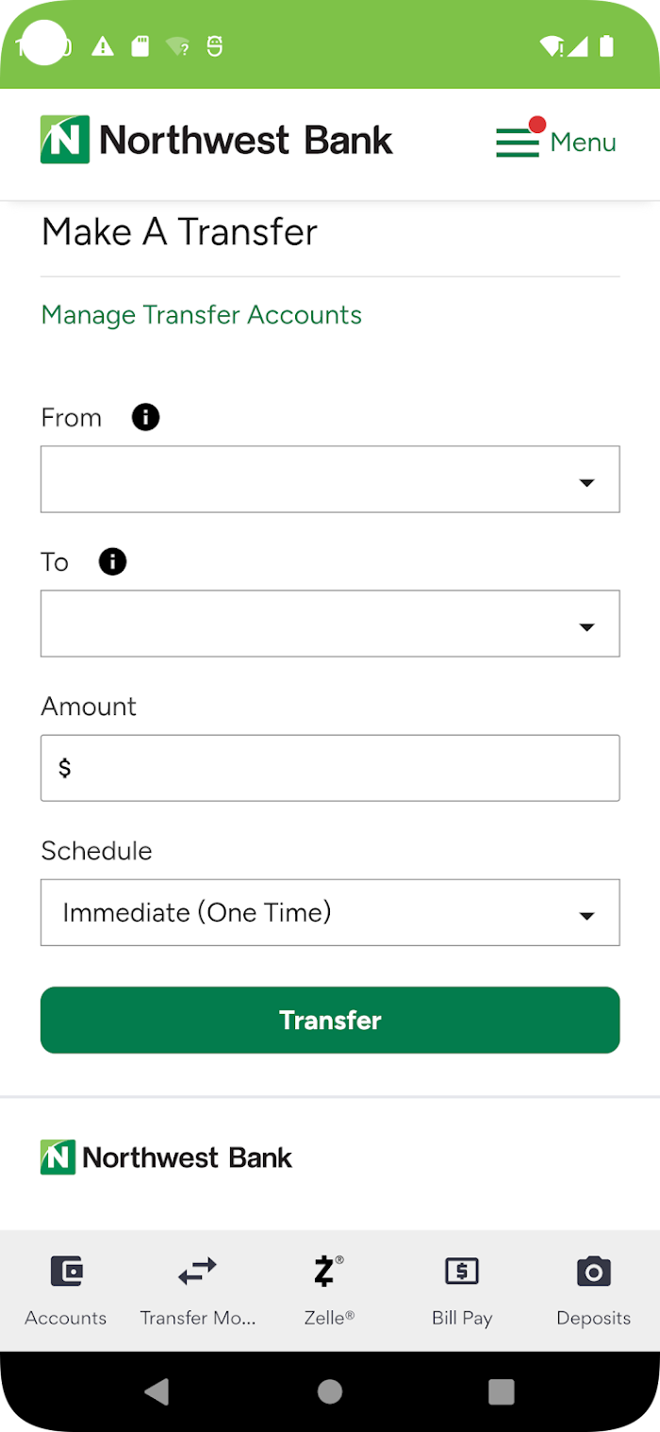This screenshot has height=1432, width=660.
Task: Focus the Amount dollar input field
Action: coord(330,768)
